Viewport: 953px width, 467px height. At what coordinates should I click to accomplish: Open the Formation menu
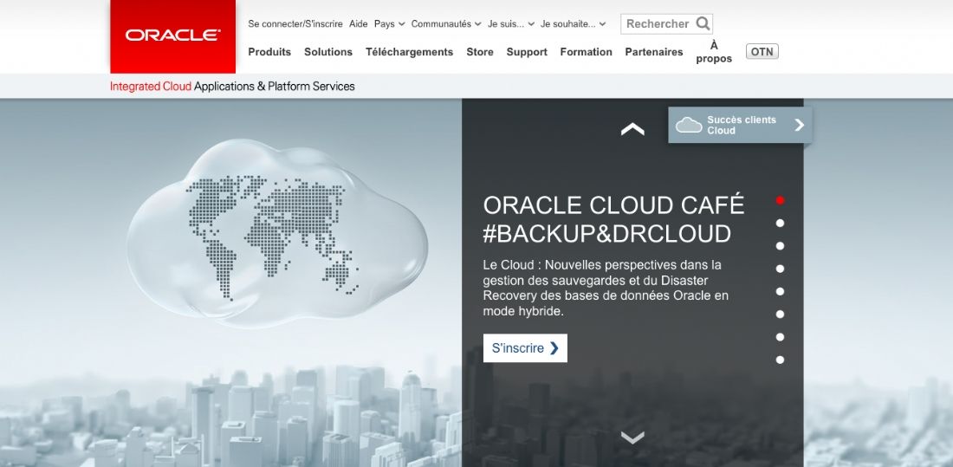(x=586, y=52)
